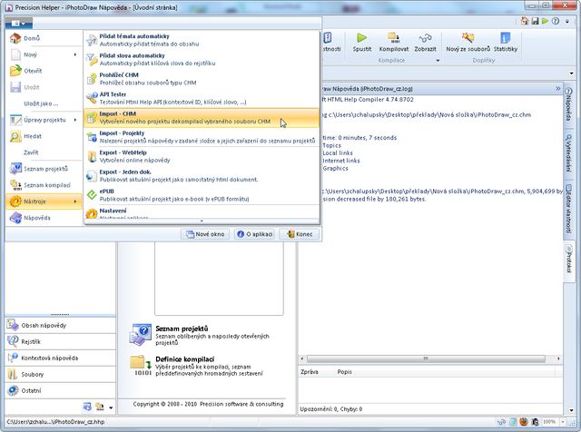Select Zavřít in the menu
This screenshot has width=581, height=432.
(x=44, y=152)
